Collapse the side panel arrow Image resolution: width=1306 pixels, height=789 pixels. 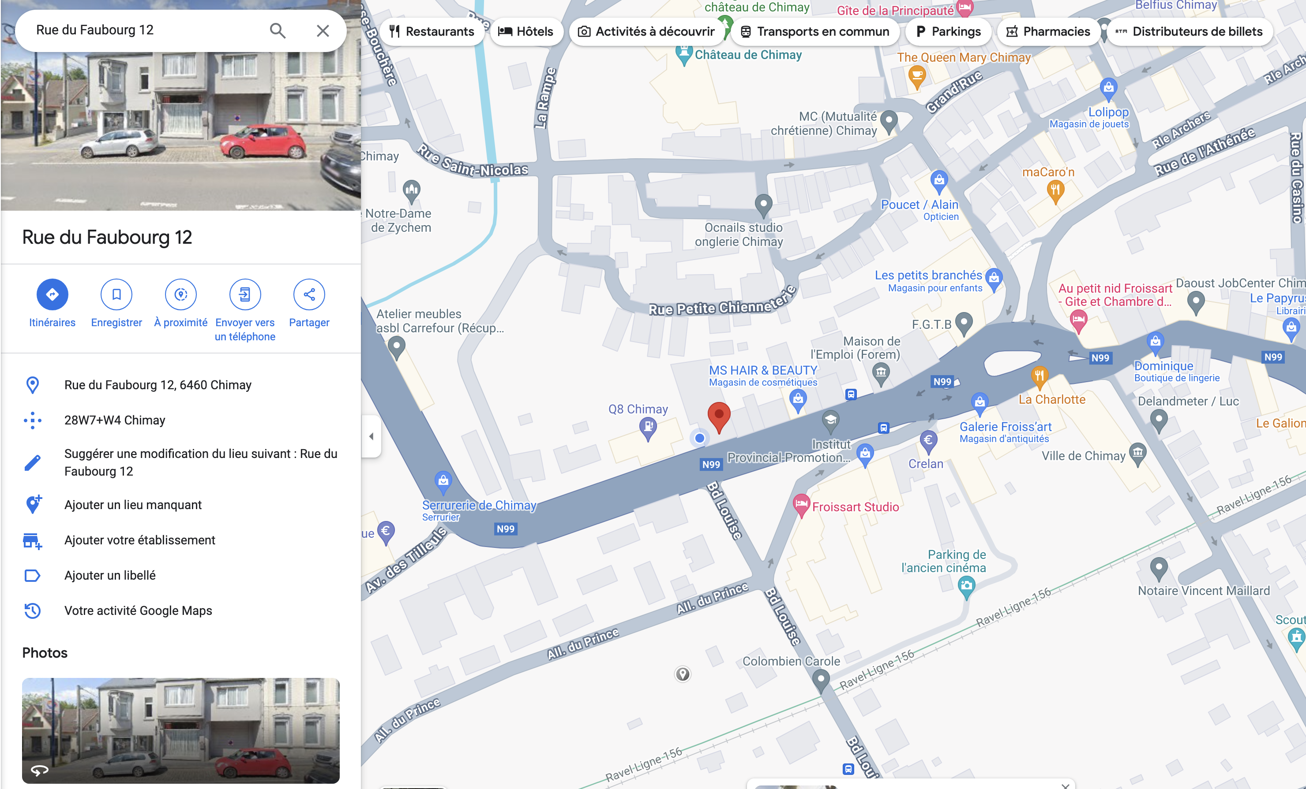click(371, 436)
